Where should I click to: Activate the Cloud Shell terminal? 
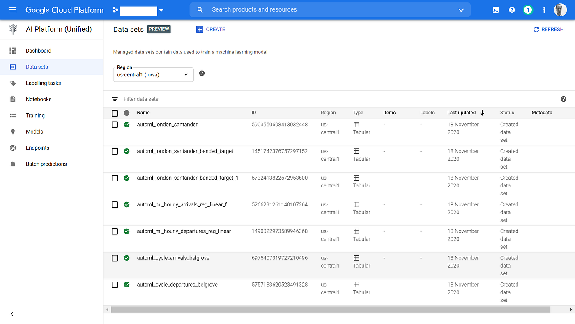pyautogui.click(x=495, y=9)
